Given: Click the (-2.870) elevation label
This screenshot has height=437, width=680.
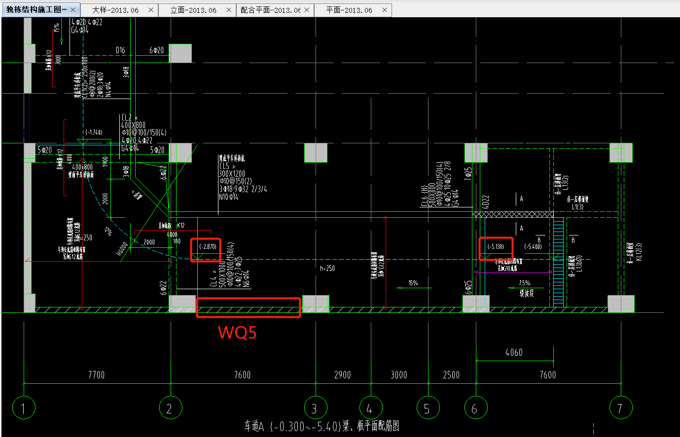Looking at the screenshot, I should pyautogui.click(x=208, y=246).
